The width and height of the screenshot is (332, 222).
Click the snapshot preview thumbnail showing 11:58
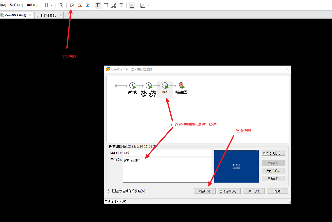236,166
